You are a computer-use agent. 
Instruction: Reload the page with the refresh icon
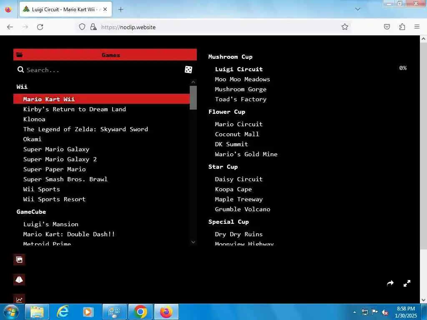(40, 27)
